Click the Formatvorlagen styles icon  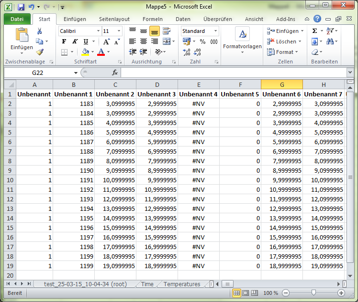point(242,34)
